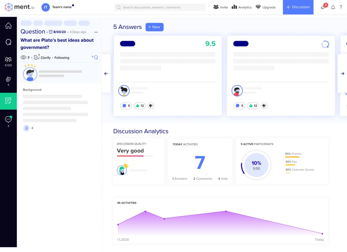This screenshot has width=347, height=252.
Task: Go to next answers with right arrow
Action: (342, 73)
